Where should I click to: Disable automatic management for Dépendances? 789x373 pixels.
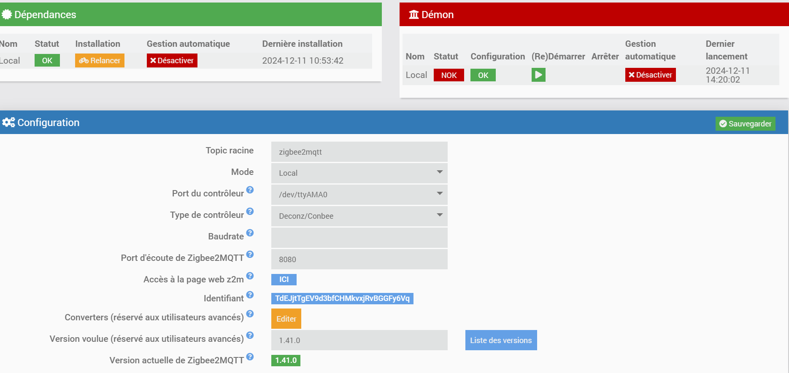[172, 61]
